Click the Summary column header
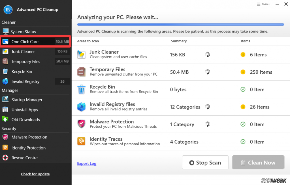 coord(179,41)
